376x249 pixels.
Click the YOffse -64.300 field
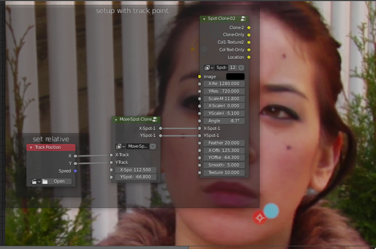coord(224,158)
